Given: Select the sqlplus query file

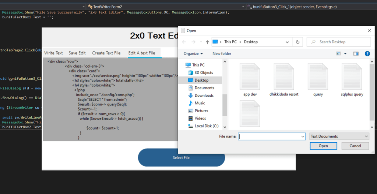Looking at the screenshot, I should [x=352, y=80].
